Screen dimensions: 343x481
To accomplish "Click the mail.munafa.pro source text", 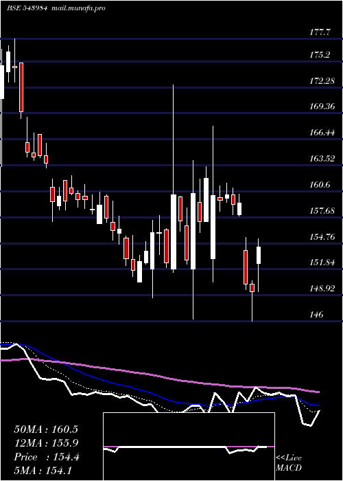I will (x=78, y=8).
